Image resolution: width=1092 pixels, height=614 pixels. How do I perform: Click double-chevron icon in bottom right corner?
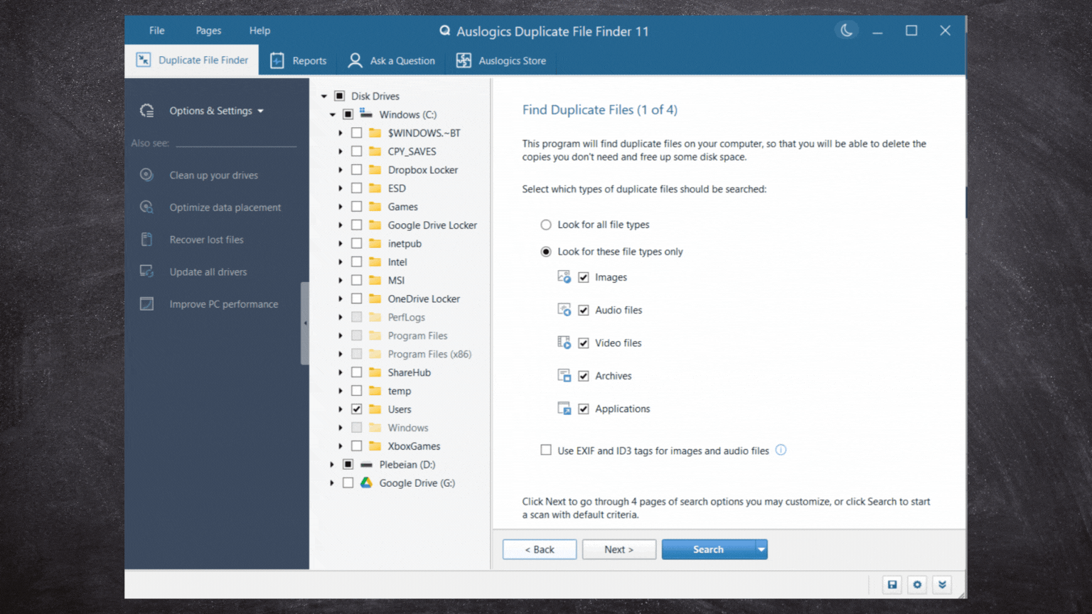942,585
